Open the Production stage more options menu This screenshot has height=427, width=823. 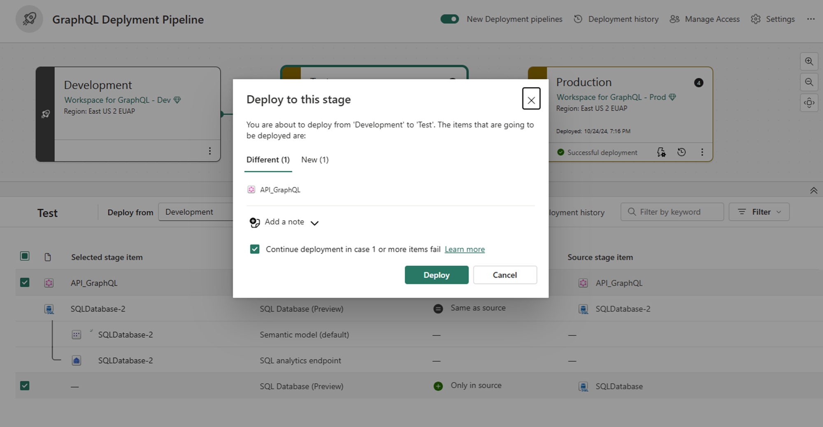tap(702, 152)
